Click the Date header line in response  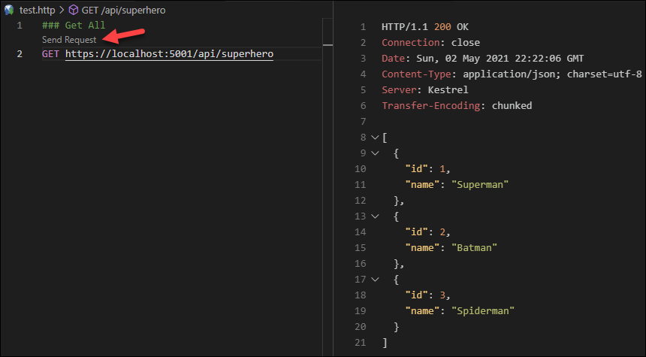(x=482, y=59)
